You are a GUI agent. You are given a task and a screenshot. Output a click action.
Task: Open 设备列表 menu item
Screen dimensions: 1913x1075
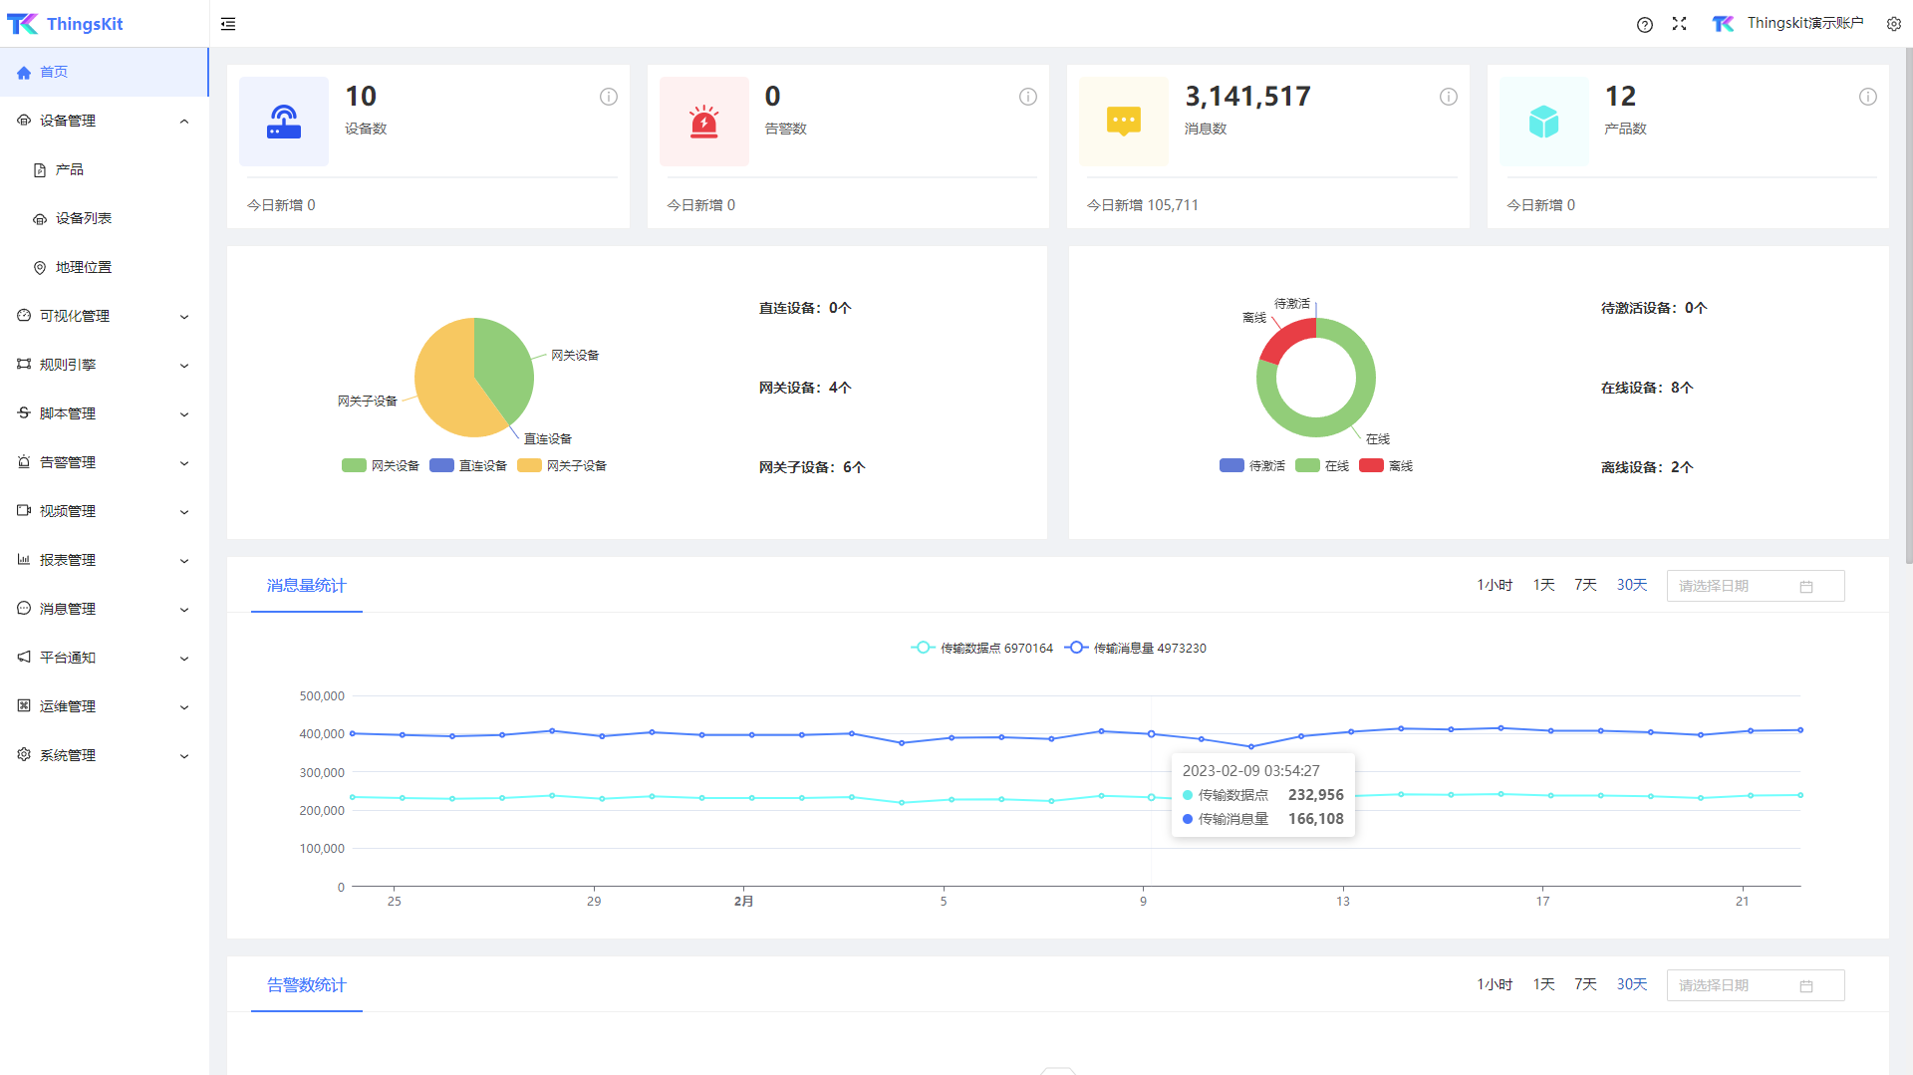point(105,218)
